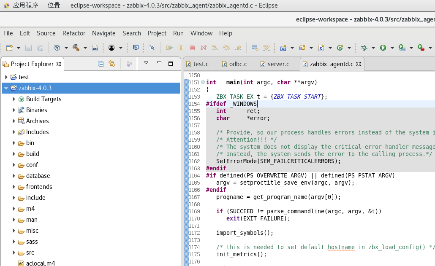Click the Resume debug icon

click(x=169, y=48)
